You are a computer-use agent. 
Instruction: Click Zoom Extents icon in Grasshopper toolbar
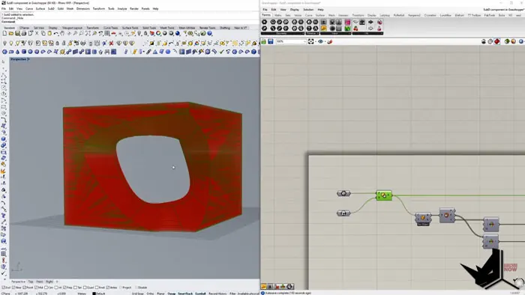coord(311,42)
